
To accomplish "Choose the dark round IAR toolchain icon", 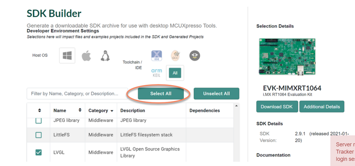I will click(194, 55).
